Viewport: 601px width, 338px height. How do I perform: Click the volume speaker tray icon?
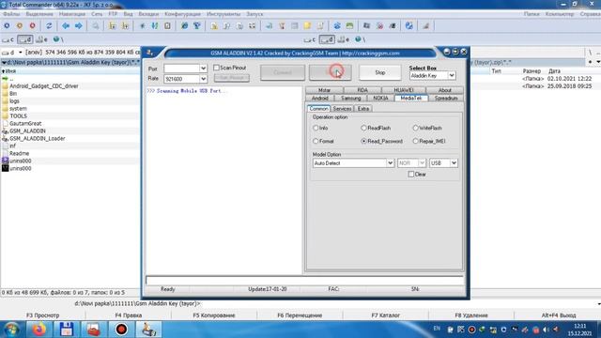(546, 330)
